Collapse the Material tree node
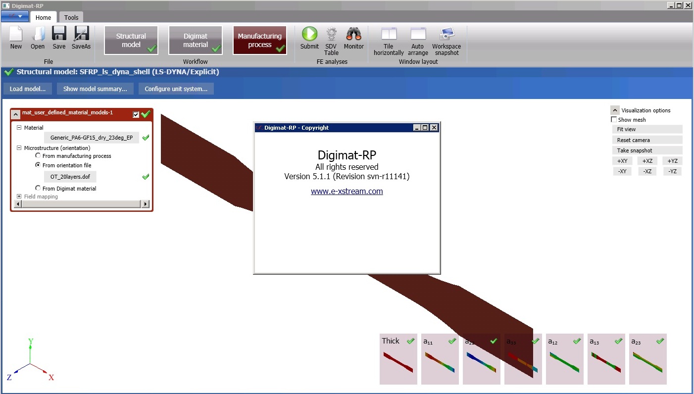 click(x=19, y=128)
